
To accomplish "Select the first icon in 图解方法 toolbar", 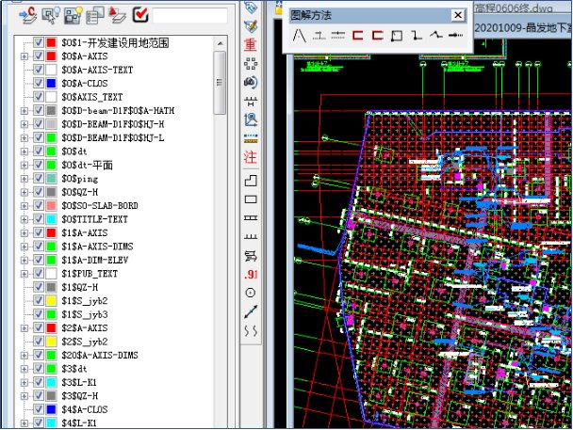I will point(298,37).
